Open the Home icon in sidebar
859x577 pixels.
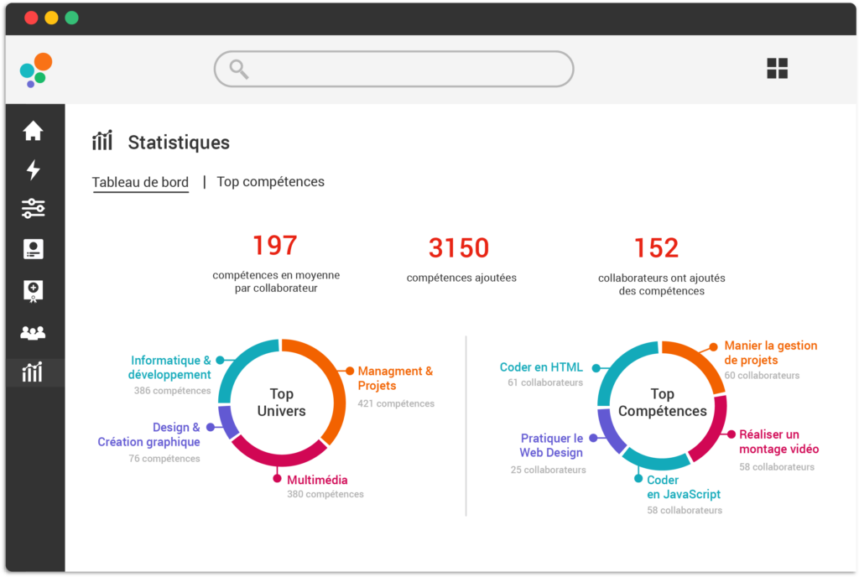33,130
